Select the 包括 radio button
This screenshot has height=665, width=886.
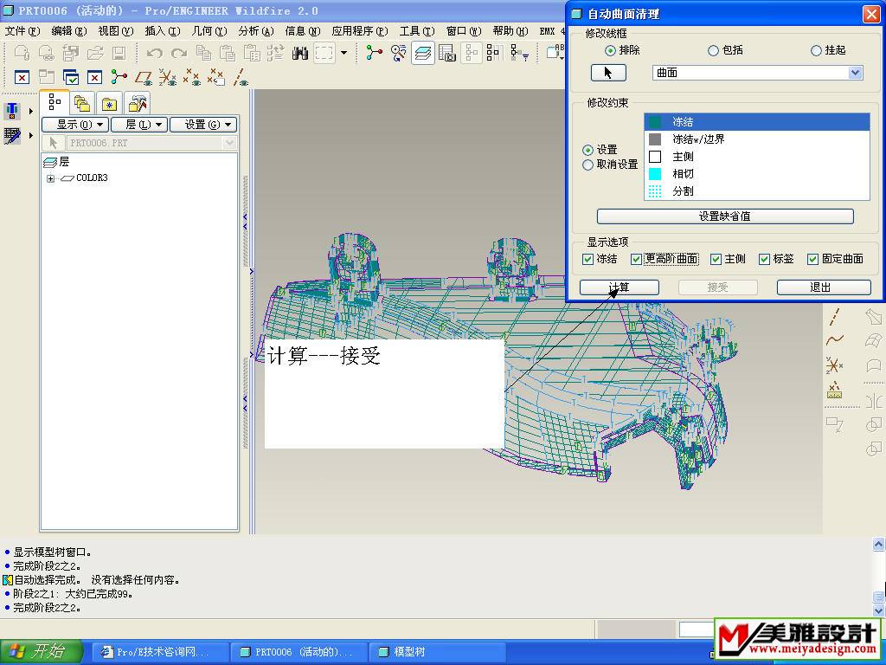[x=713, y=50]
